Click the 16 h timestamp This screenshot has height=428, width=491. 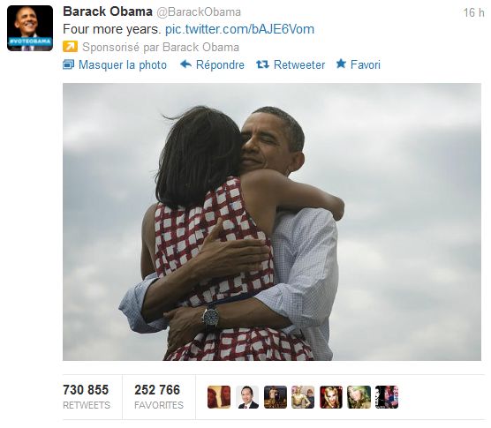tap(473, 13)
